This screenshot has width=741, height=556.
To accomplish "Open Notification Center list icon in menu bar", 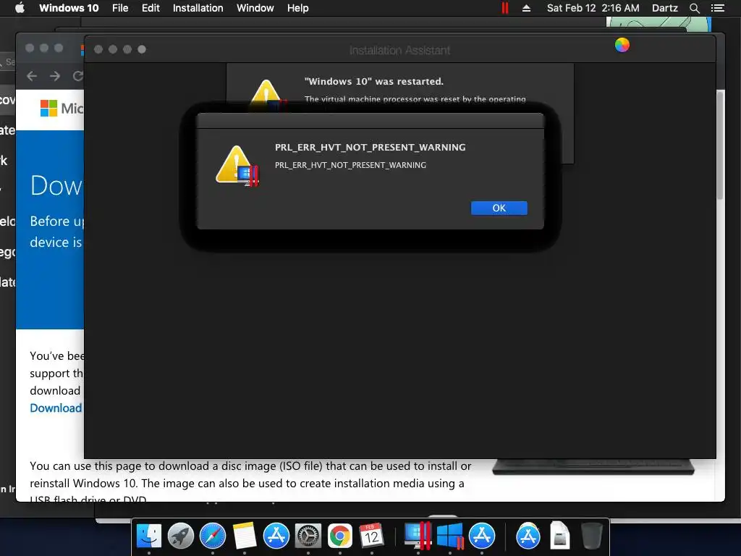I will (x=718, y=8).
